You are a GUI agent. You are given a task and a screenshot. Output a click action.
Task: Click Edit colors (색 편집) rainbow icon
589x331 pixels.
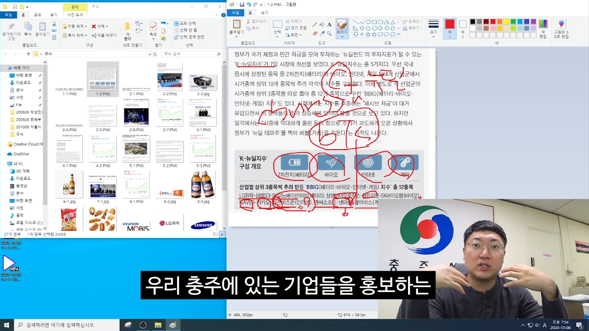click(543, 28)
